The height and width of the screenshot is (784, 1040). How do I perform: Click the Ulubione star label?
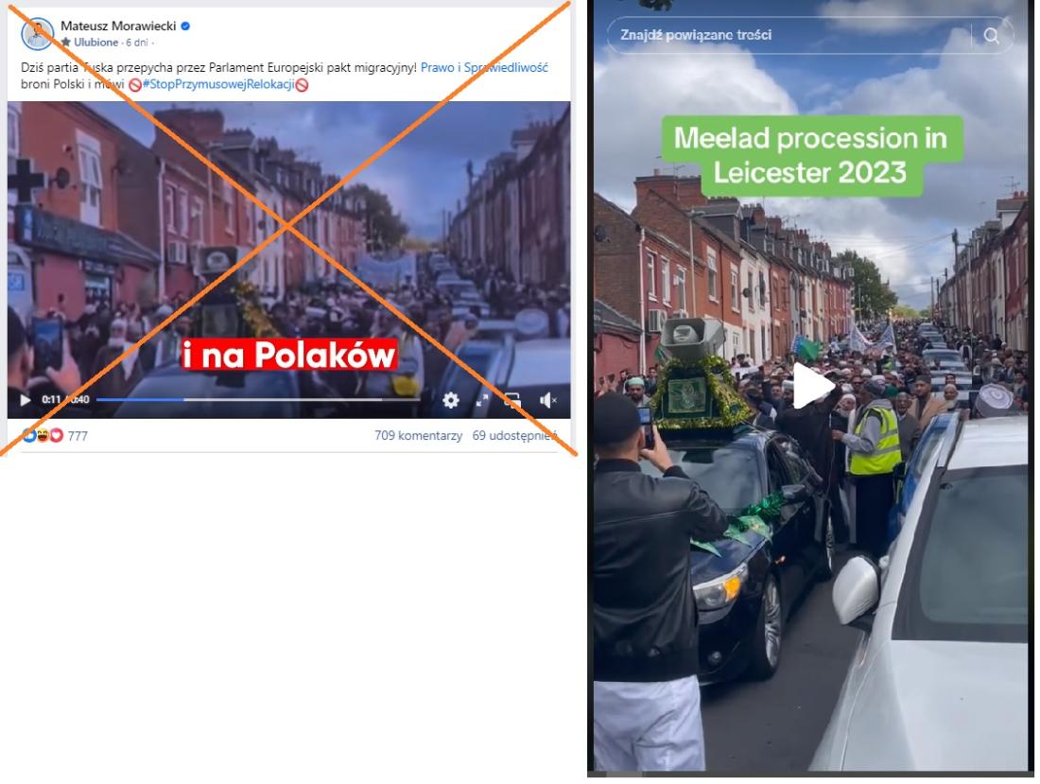tap(90, 43)
